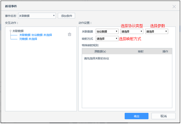Click the 操作 column header
181x124 pixels.
(x=165, y=51)
